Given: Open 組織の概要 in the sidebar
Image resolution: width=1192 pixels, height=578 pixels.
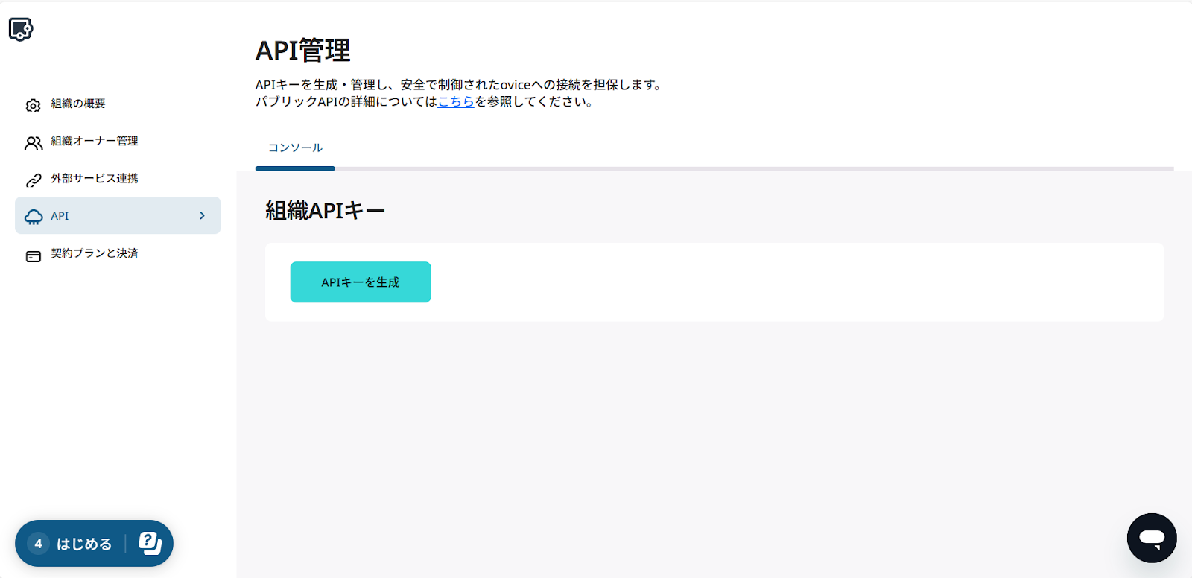Looking at the screenshot, I should click(78, 104).
